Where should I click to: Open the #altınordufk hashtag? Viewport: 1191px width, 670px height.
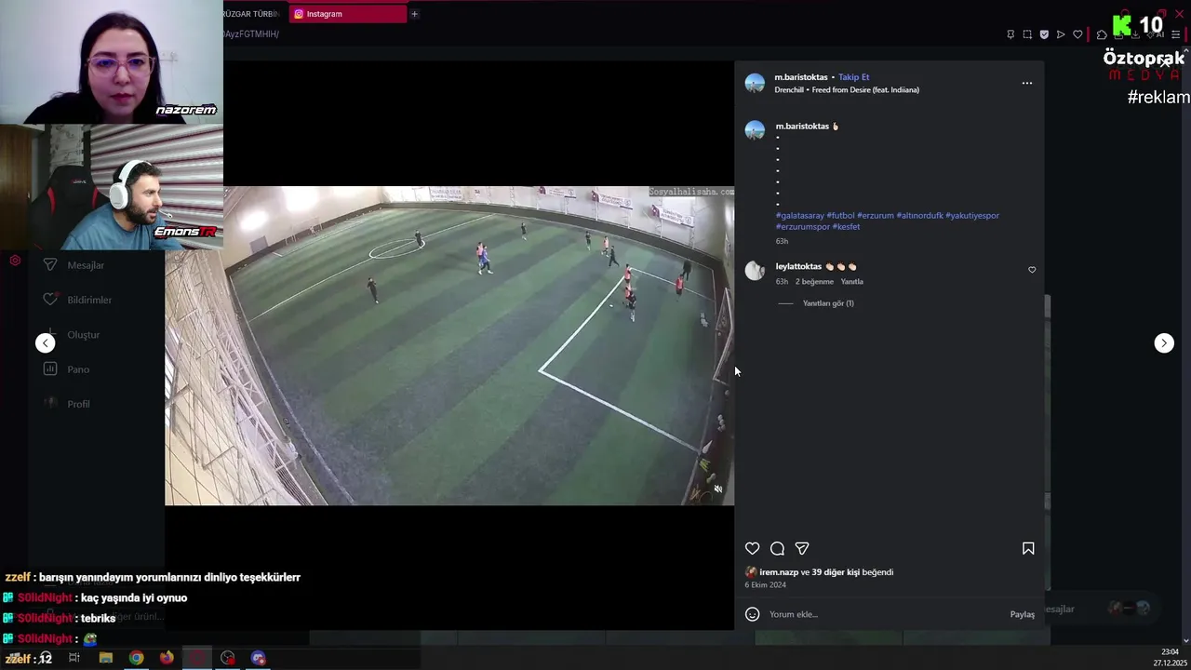[919, 216]
